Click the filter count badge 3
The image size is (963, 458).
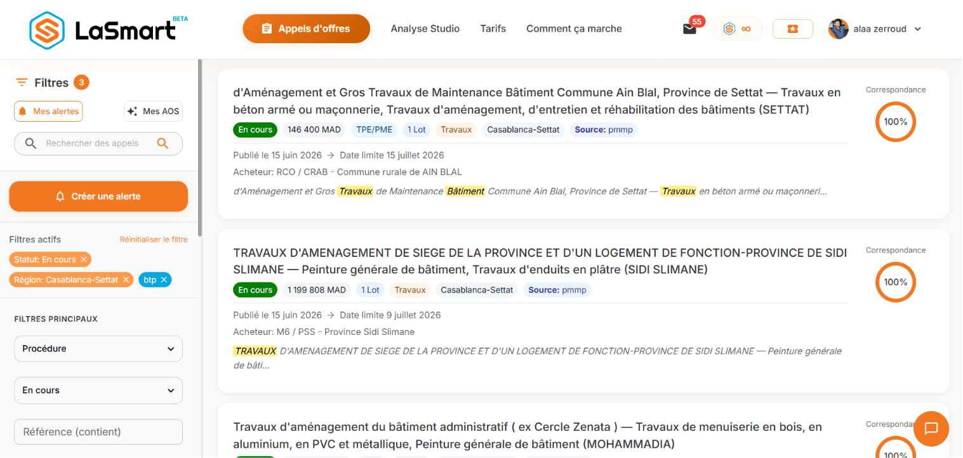click(81, 82)
